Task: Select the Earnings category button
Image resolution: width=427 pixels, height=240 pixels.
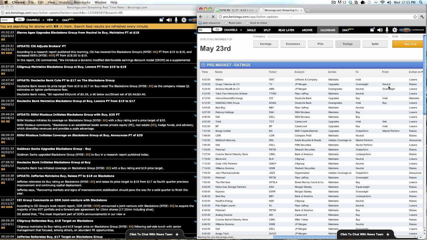Action: click(266, 44)
